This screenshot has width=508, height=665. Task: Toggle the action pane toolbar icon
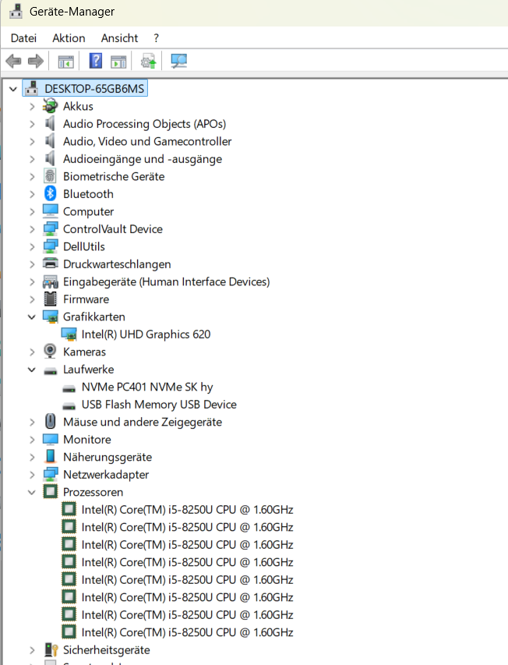tap(118, 62)
